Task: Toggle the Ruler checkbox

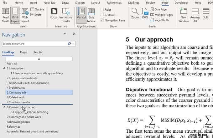Action: (102, 9)
